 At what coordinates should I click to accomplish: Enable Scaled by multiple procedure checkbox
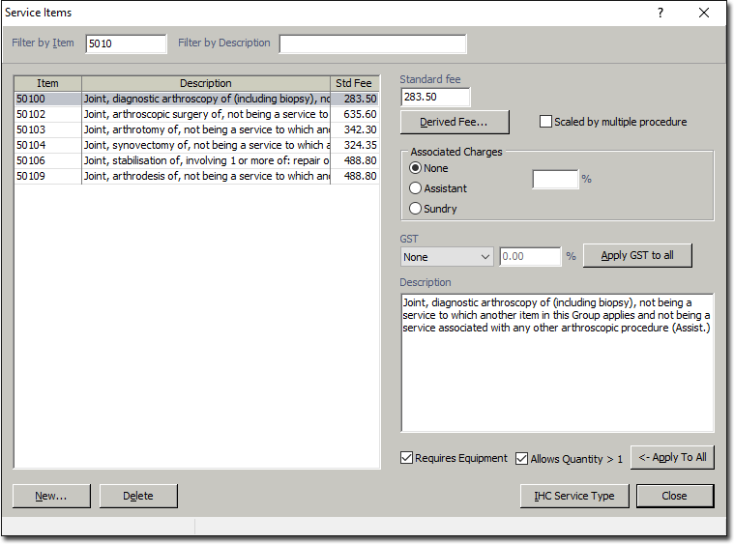[x=546, y=122]
